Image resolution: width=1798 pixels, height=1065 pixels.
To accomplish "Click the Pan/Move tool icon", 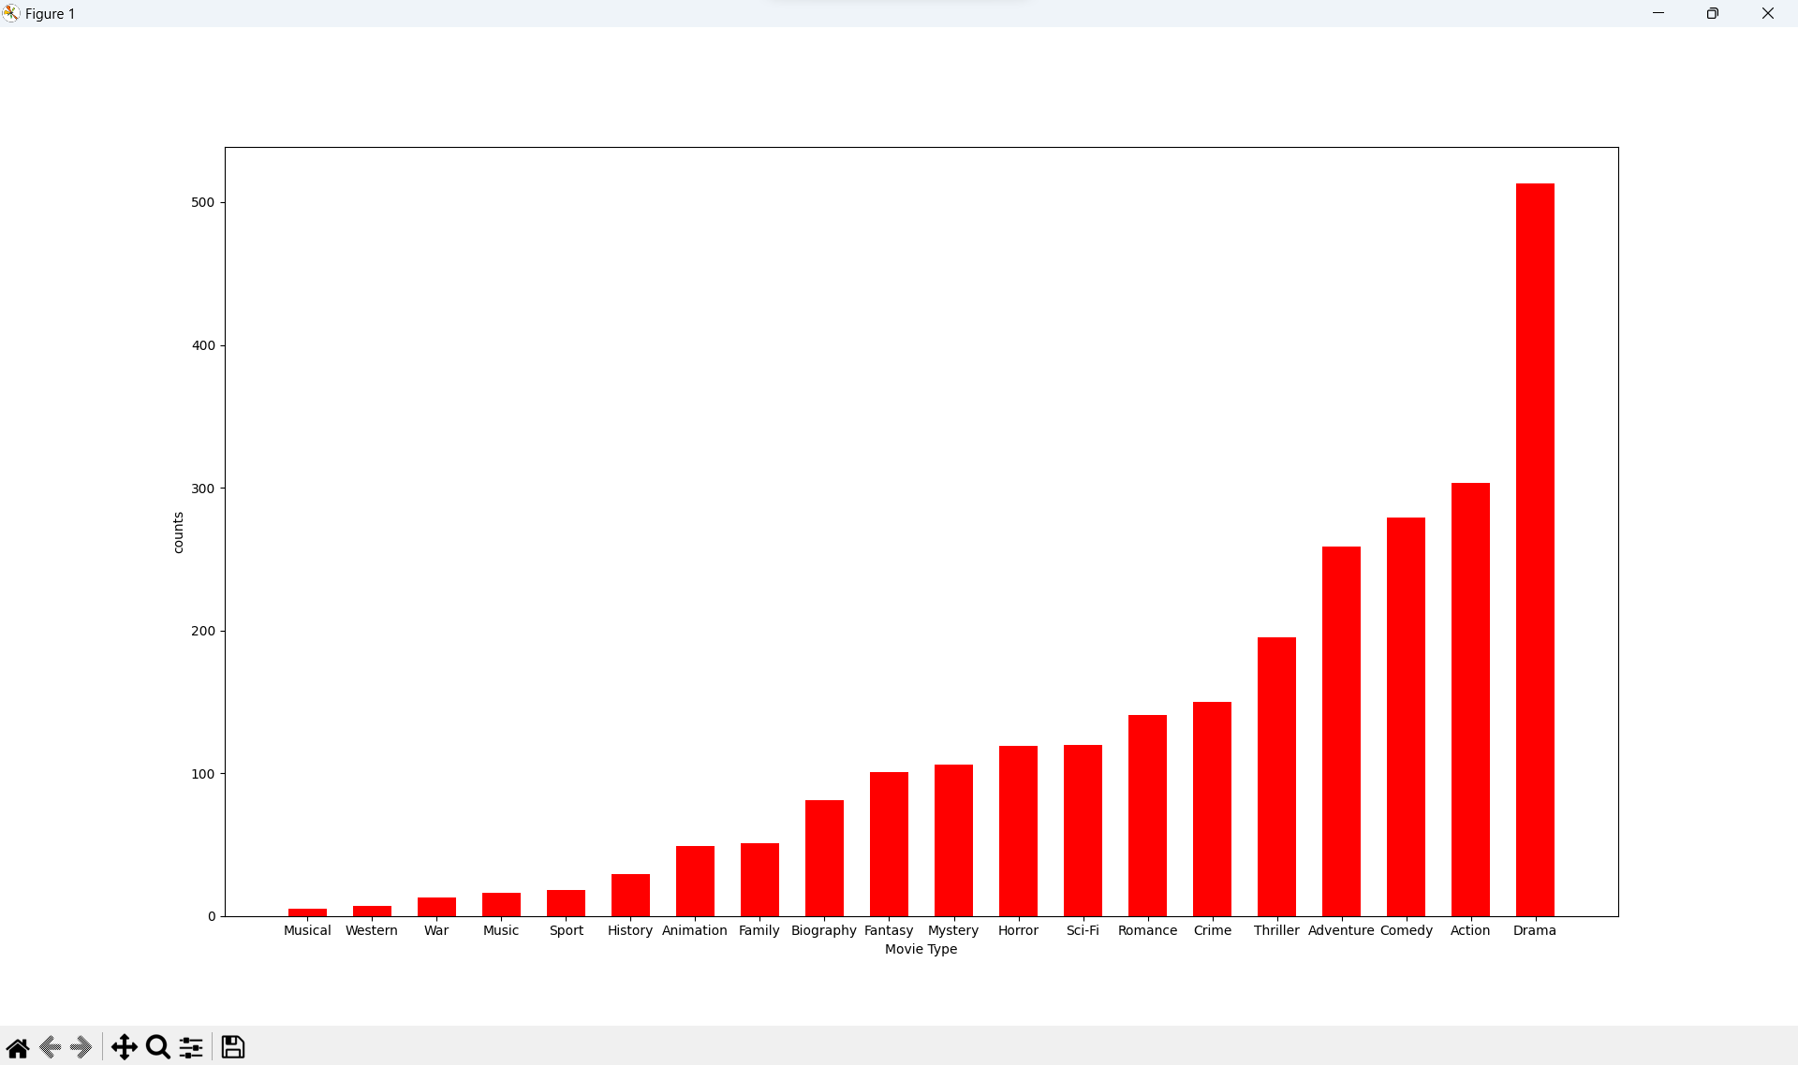I will coord(123,1044).
